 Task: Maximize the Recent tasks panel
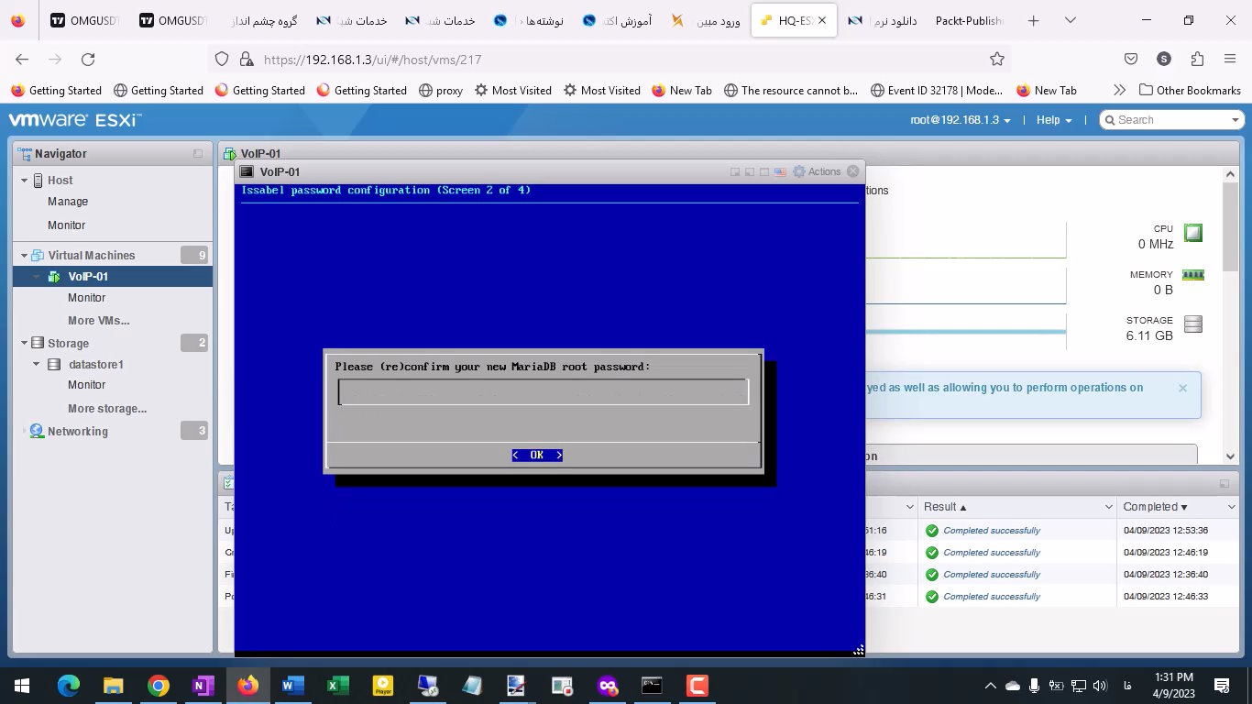1224,484
